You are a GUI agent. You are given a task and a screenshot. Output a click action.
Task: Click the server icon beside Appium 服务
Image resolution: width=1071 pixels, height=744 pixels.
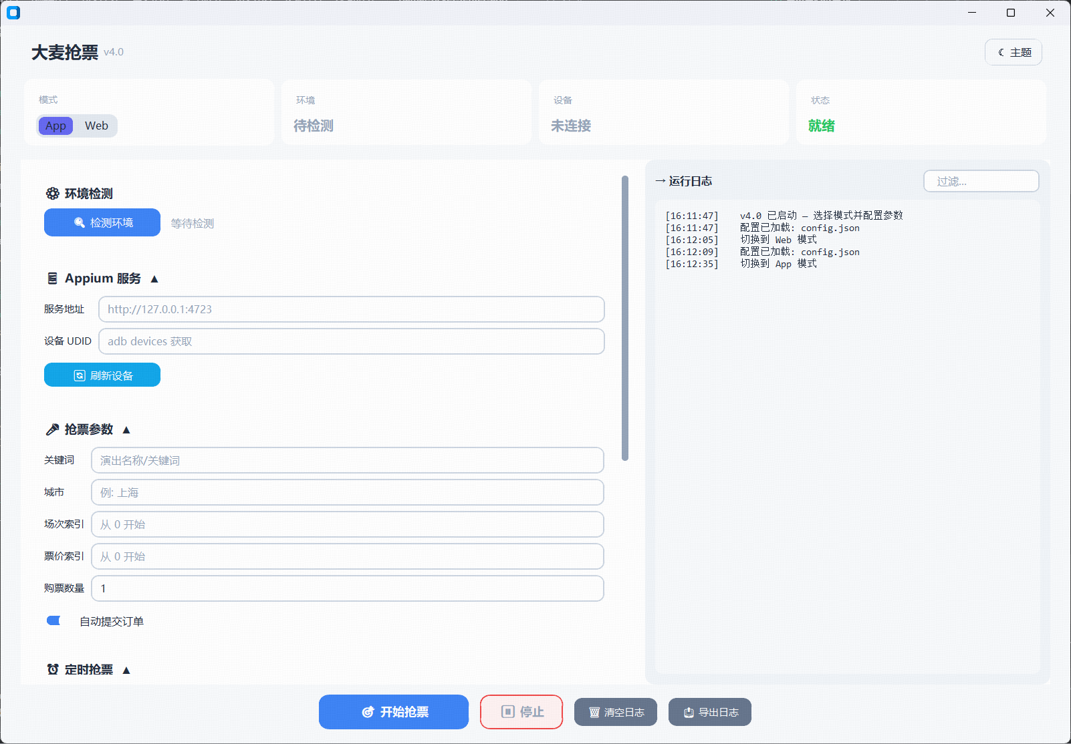(x=52, y=278)
